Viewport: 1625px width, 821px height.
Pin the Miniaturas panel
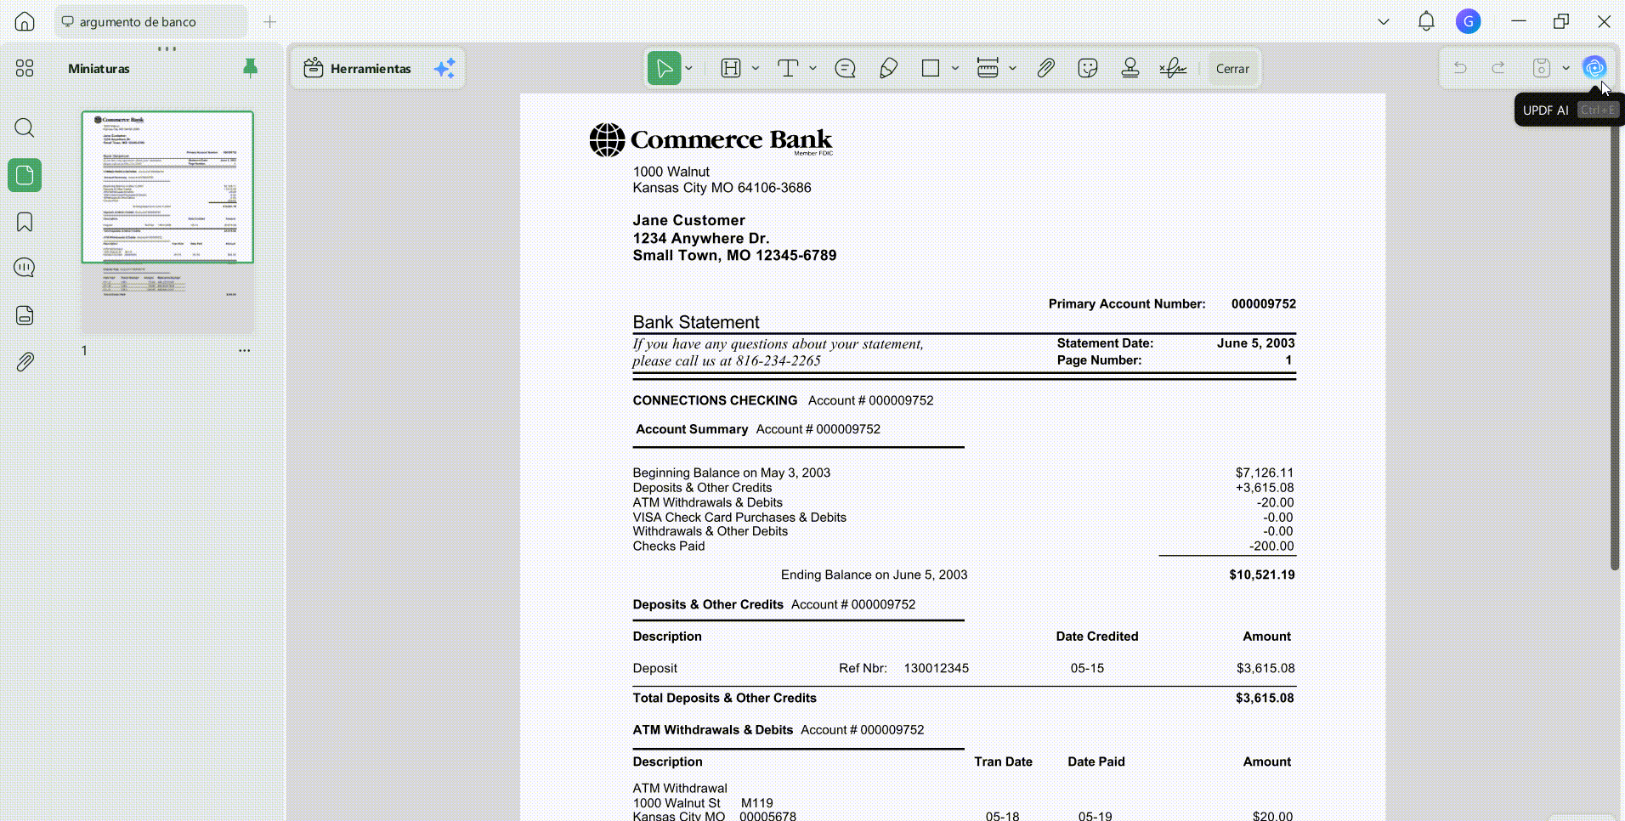[250, 68]
